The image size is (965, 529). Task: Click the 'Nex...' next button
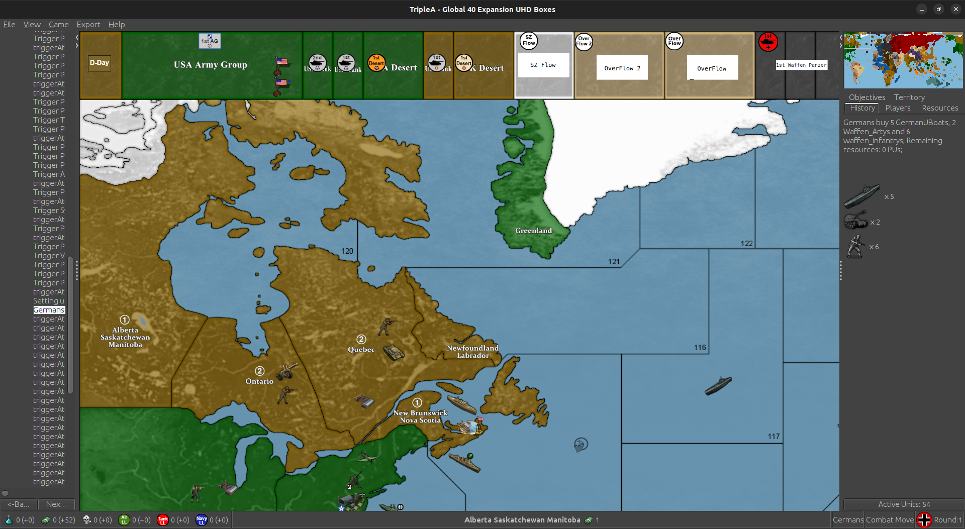tap(56, 504)
